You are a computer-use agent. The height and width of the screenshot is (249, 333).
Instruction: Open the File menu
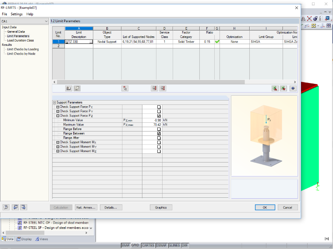(x=4, y=14)
